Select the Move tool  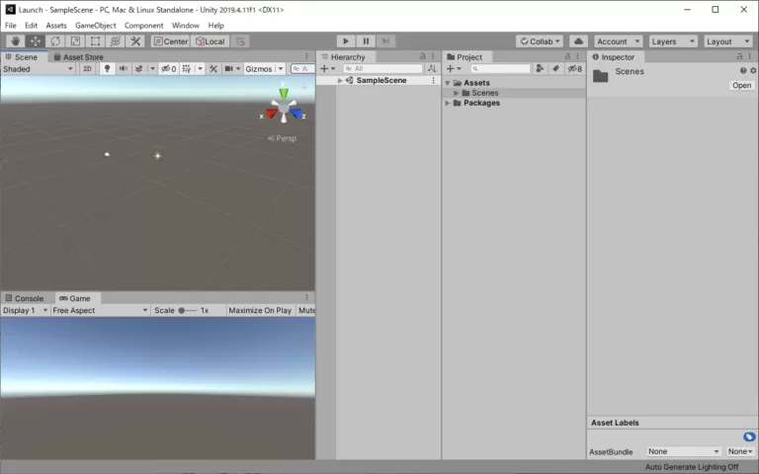tap(36, 41)
